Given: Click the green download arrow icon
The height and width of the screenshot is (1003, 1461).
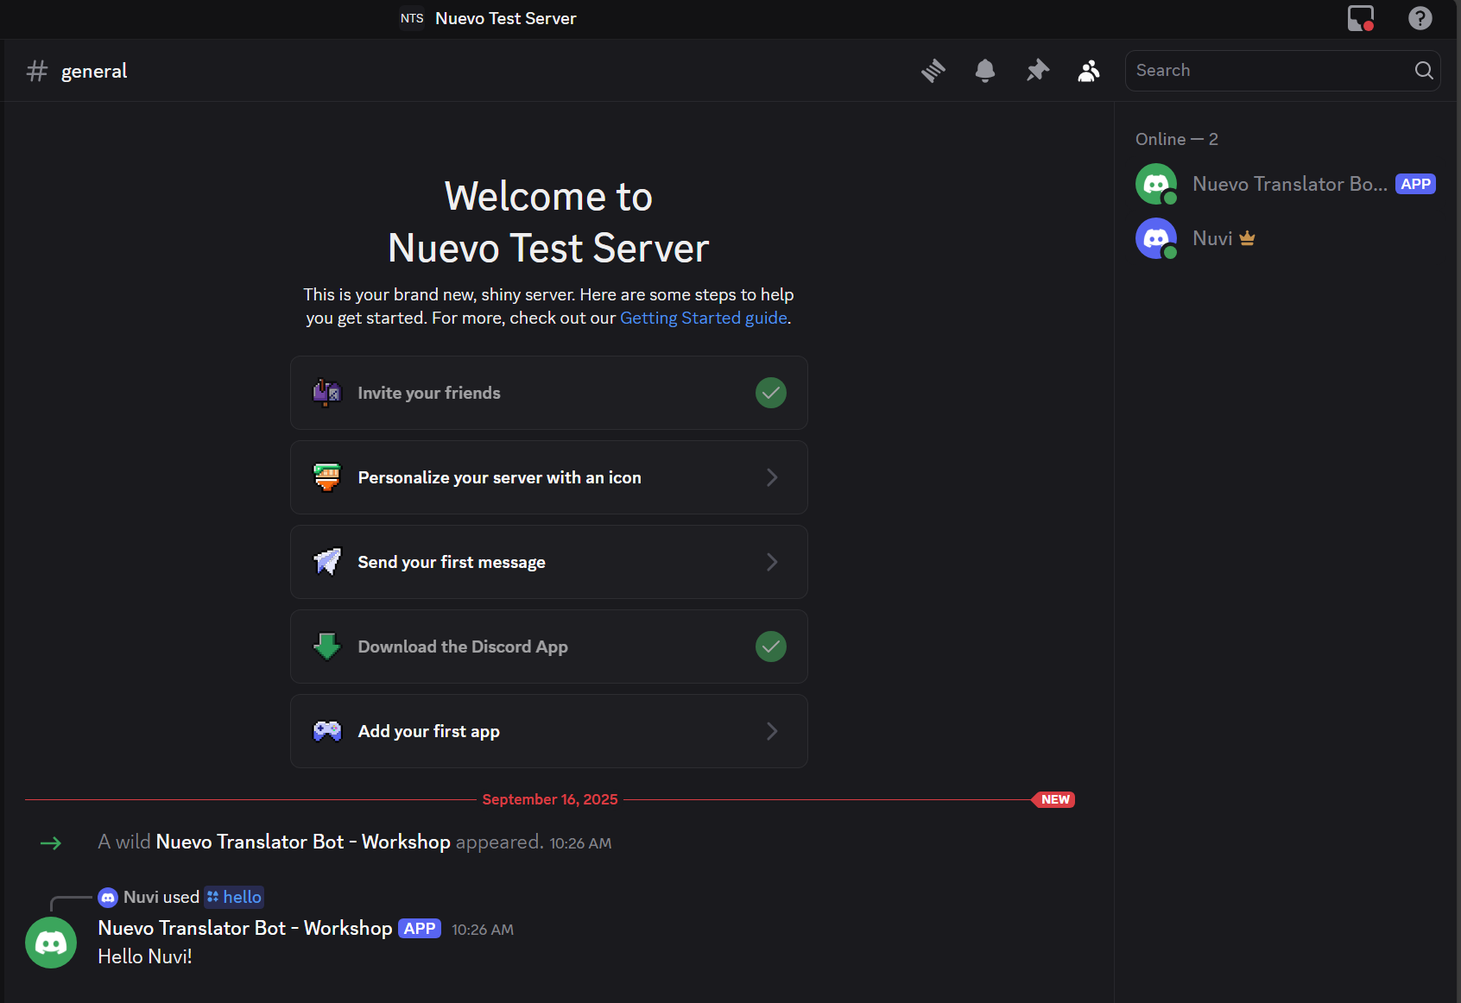Looking at the screenshot, I should tap(327, 647).
